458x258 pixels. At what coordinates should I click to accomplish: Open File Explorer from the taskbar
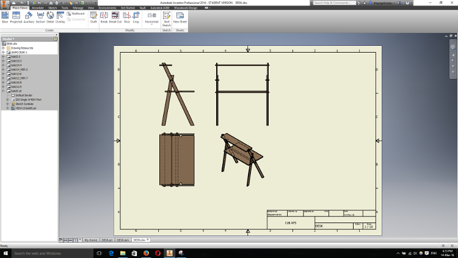click(123, 253)
